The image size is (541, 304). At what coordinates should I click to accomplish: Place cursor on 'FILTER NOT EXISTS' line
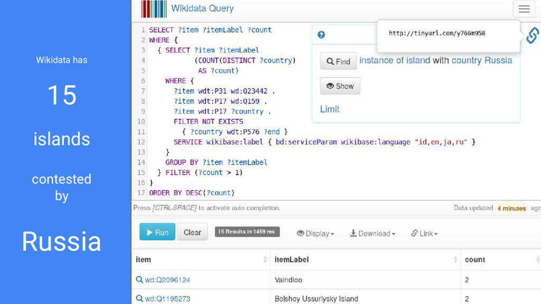208,121
